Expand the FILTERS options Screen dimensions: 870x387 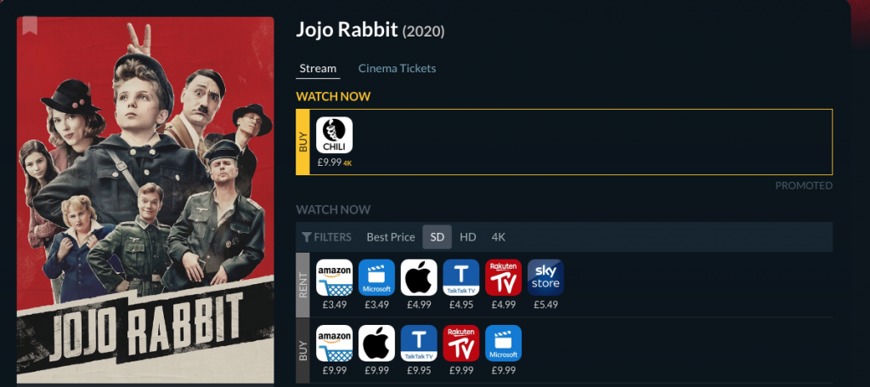point(327,237)
